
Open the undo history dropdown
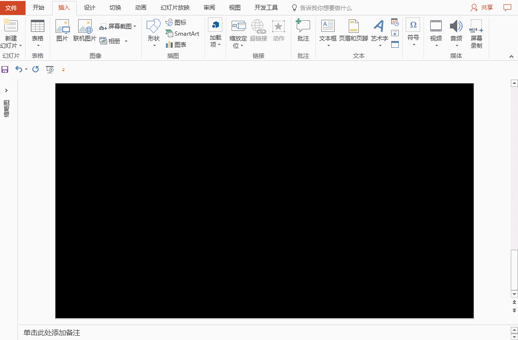tap(26, 69)
